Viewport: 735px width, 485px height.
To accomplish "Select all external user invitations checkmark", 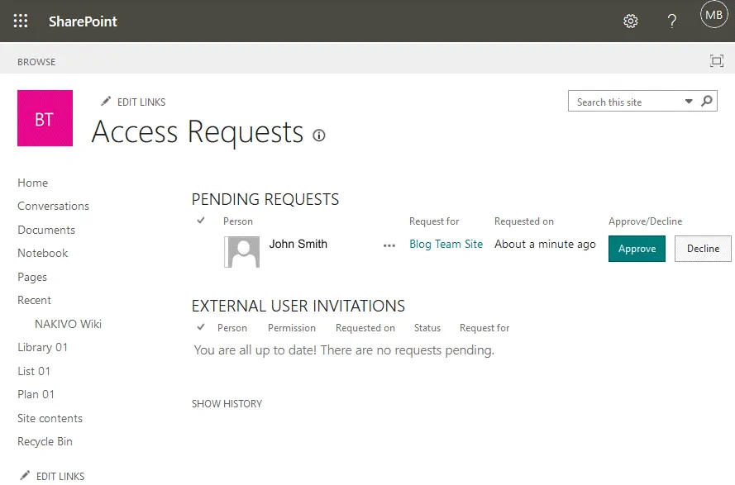I will click(201, 327).
